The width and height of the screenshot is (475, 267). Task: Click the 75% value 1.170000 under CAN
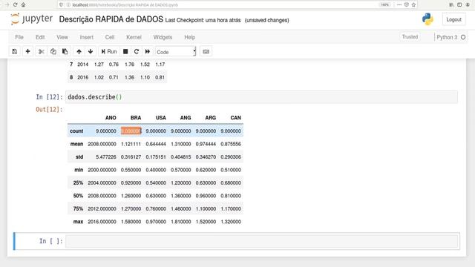[x=231, y=209]
